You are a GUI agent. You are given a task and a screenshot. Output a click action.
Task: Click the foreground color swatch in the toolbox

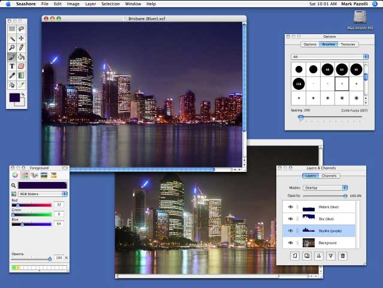pyautogui.click(x=14, y=97)
